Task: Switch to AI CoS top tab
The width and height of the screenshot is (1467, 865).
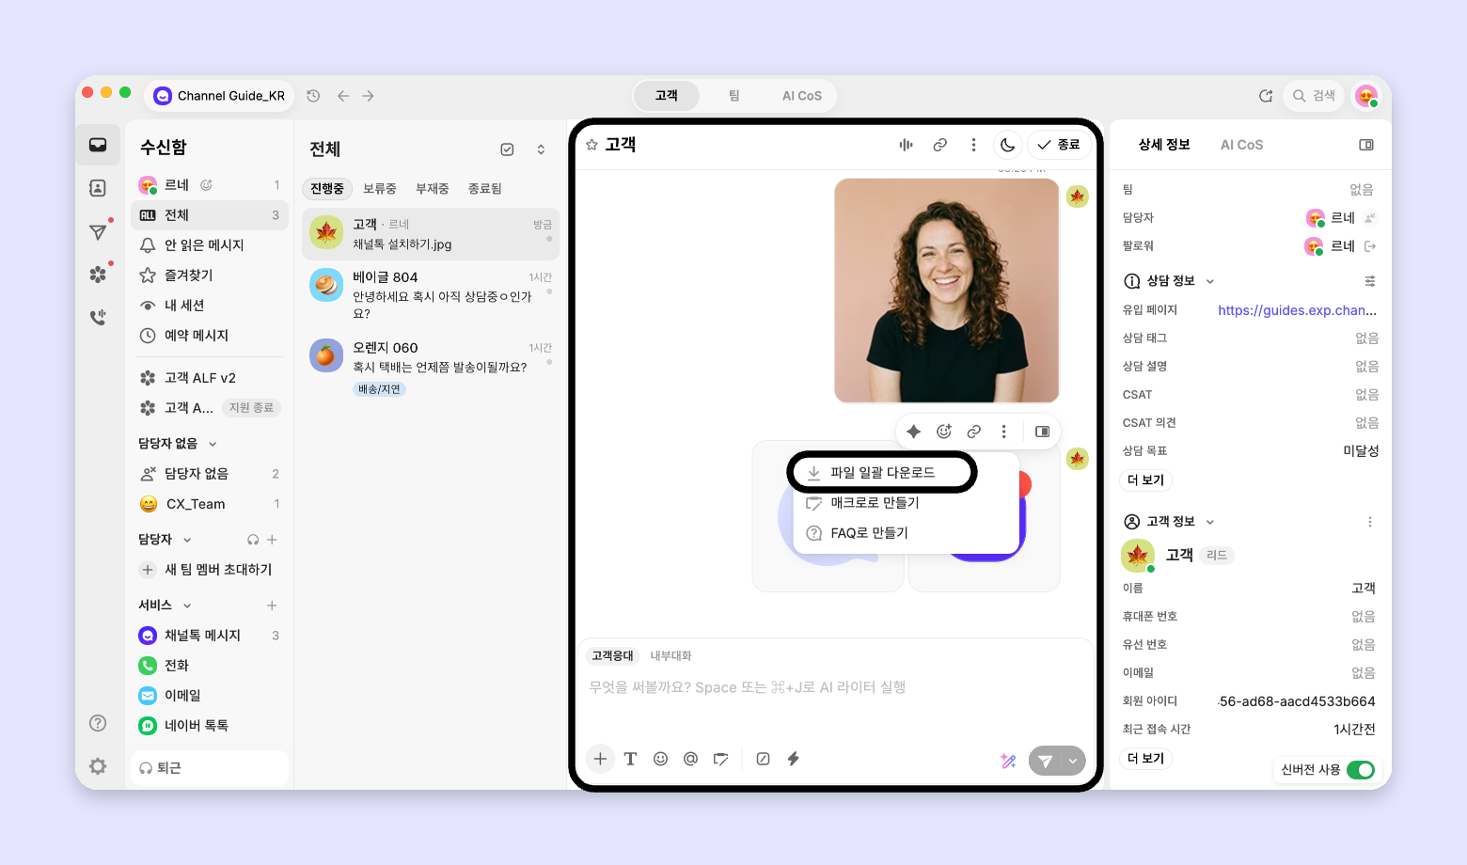Action: coord(802,96)
